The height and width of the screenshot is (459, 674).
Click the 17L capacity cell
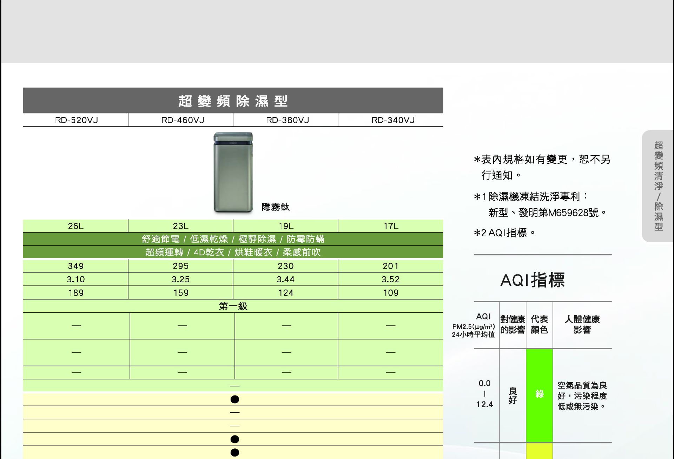(391, 226)
